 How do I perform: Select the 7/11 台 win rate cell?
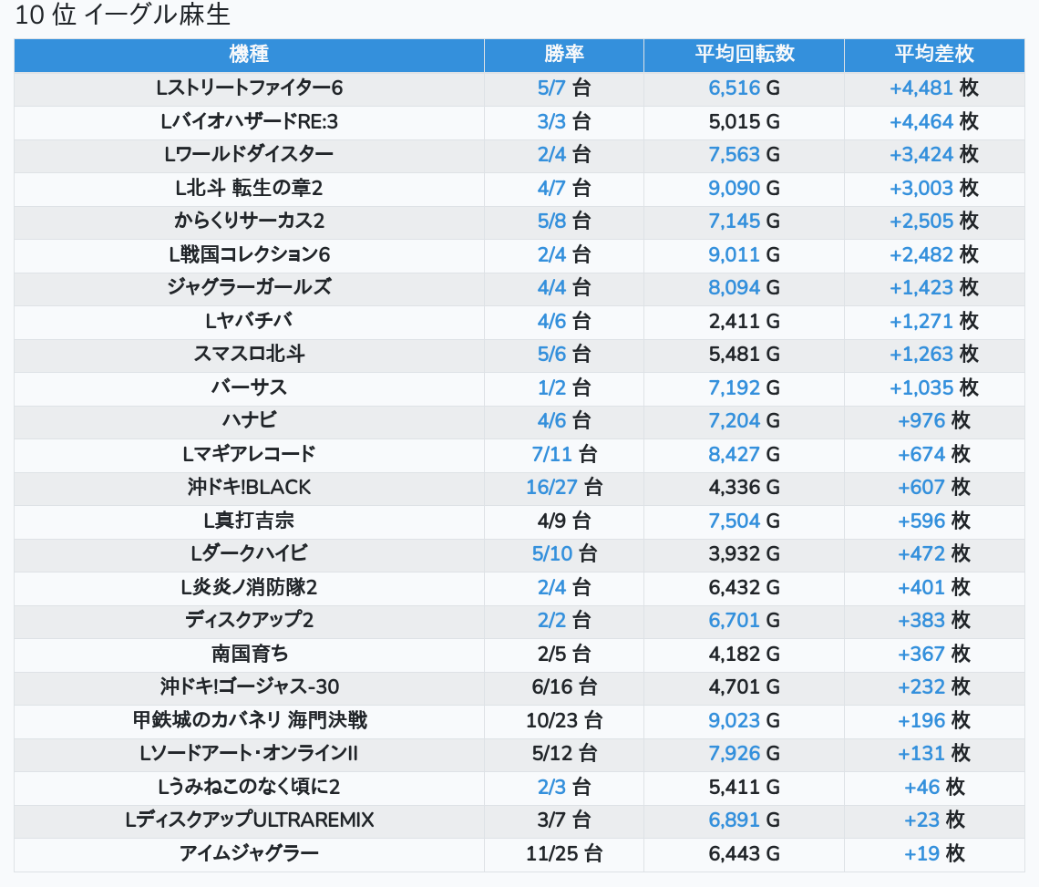point(564,454)
